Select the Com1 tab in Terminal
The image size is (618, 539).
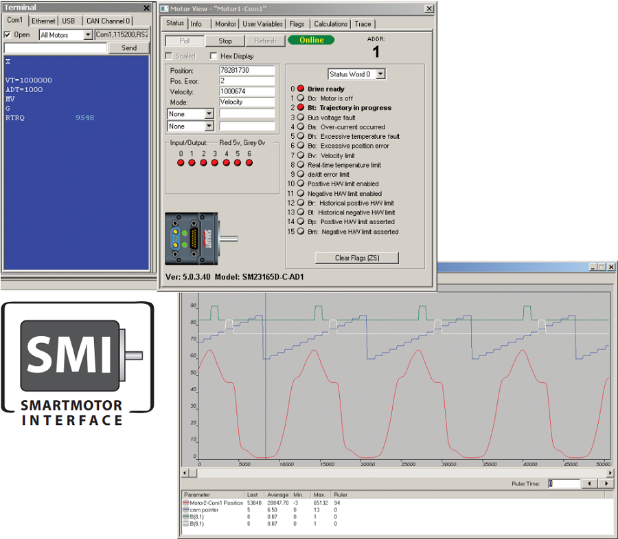coord(15,20)
